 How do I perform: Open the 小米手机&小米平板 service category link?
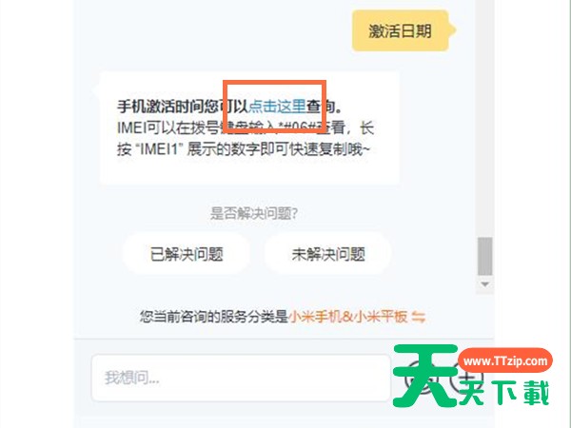click(x=347, y=317)
